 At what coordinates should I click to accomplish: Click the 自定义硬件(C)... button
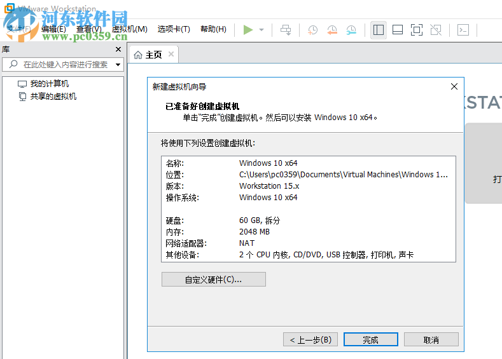tap(214, 280)
